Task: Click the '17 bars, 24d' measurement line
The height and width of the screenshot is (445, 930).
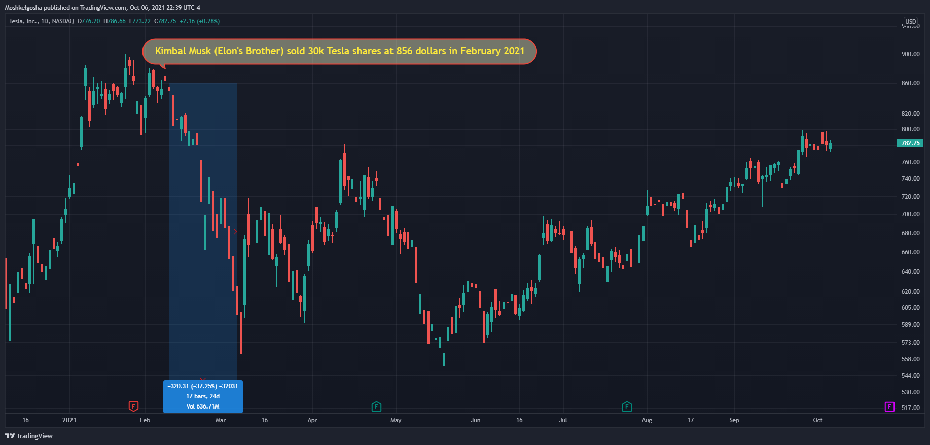Action: [203, 396]
